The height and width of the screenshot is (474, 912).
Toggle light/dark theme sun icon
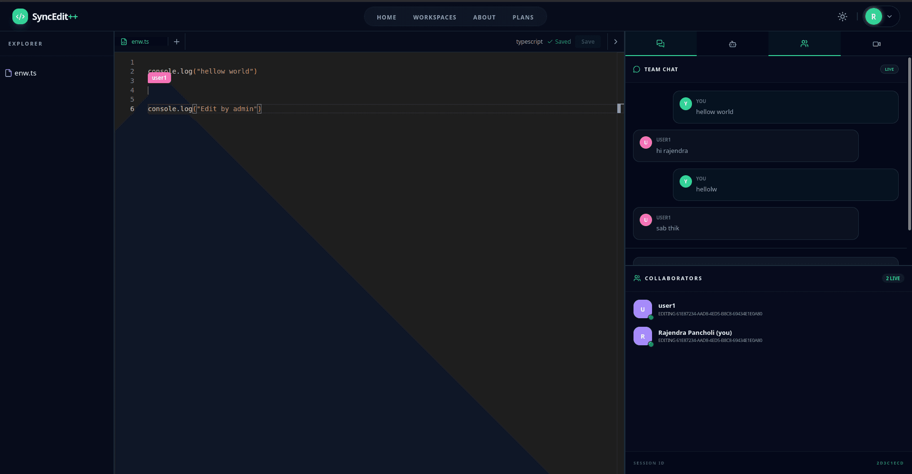tap(842, 17)
